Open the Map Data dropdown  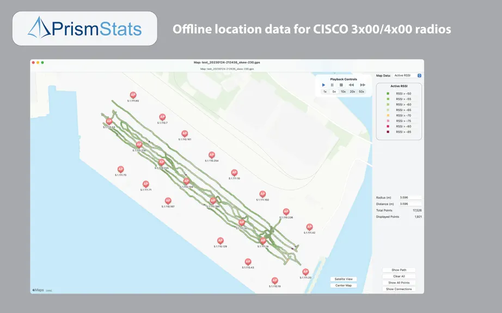[x=407, y=76]
